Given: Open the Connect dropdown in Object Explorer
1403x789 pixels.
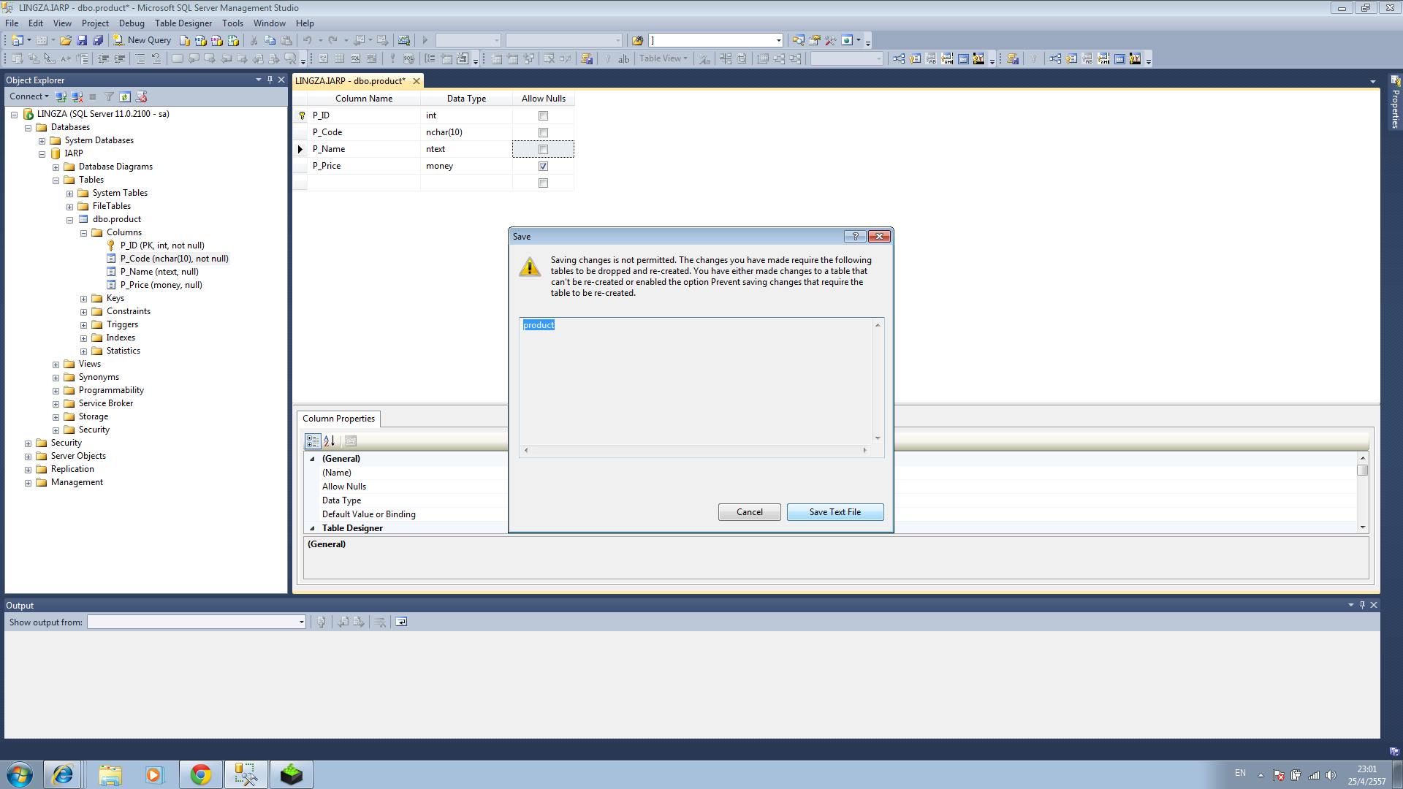Looking at the screenshot, I should point(29,96).
